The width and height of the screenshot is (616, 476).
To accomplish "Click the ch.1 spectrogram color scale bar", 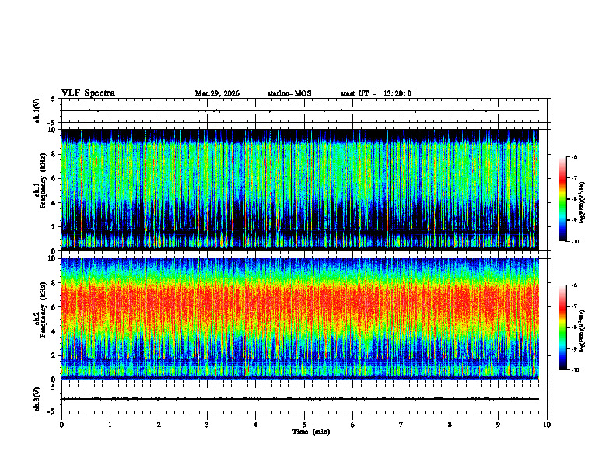I will pos(563,199).
